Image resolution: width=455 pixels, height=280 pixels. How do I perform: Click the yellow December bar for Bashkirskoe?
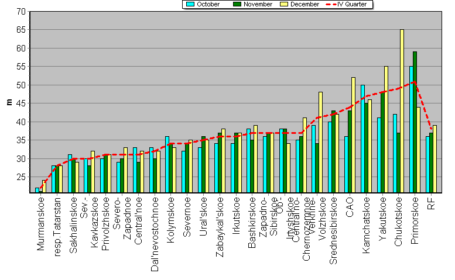(x=256, y=159)
